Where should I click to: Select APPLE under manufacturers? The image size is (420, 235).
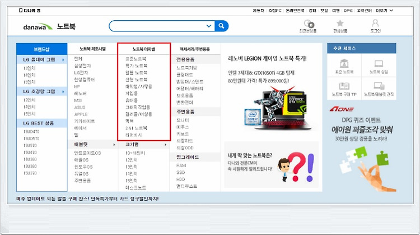point(81,114)
